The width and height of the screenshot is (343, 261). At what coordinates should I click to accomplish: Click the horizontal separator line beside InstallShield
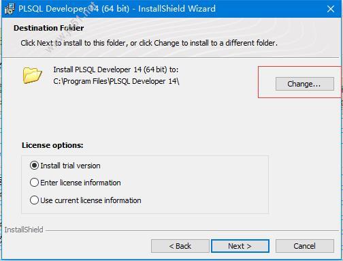point(192,231)
